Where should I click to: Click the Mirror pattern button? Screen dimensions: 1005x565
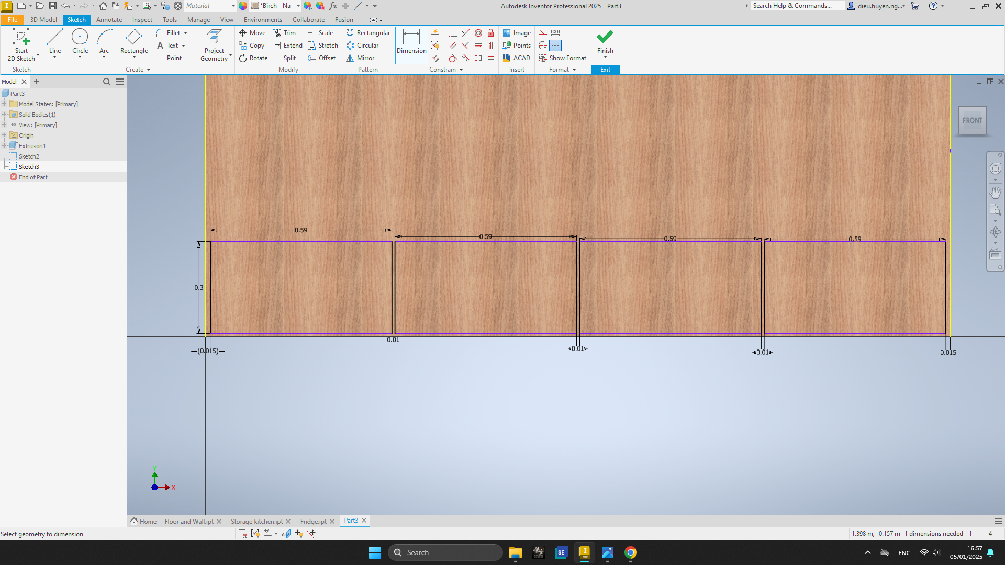[360, 58]
